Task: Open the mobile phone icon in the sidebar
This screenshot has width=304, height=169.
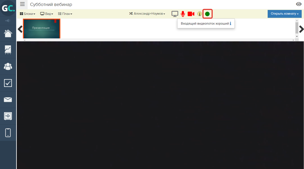Action: (x=8, y=133)
